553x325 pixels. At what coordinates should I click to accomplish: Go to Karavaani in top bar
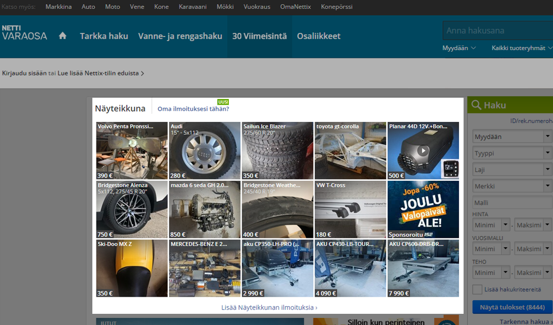pos(192,6)
